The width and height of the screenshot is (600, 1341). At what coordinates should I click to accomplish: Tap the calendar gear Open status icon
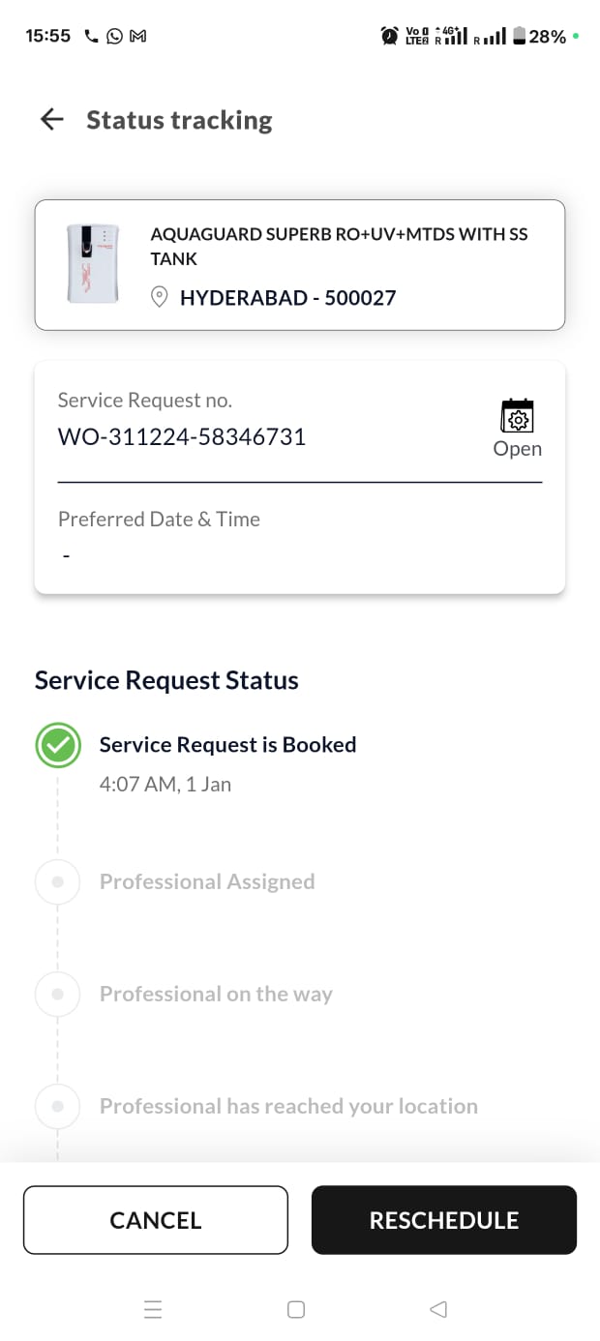click(x=518, y=417)
